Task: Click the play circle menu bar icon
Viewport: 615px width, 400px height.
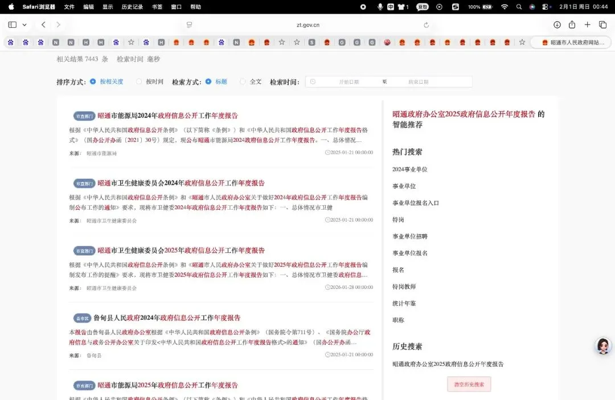Action: click(x=439, y=7)
